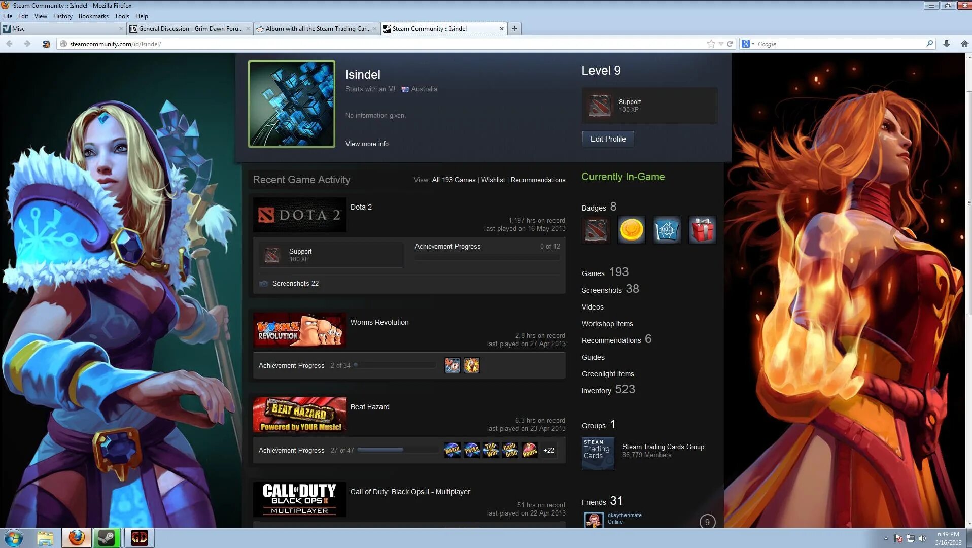Open a new browser tab
The height and width of the screenshot is (548, 972).
click(x=514, y=29)
